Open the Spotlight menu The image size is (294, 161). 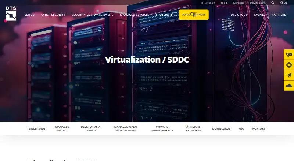(164, 15)
